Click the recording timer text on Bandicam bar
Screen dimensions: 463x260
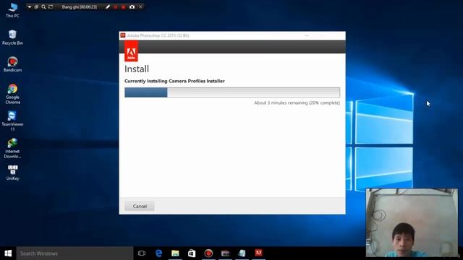pyautogui.click(x=79, y=6)
